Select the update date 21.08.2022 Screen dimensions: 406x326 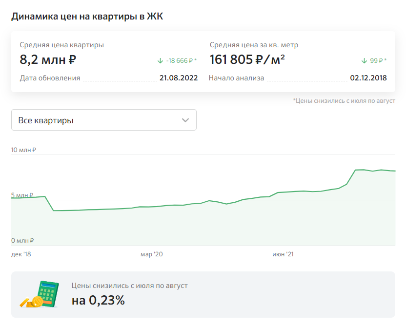pyautogui.click(x=178, y=78)
